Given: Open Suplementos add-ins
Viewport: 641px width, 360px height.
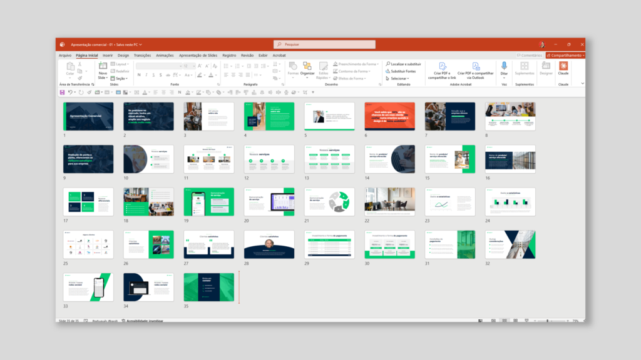Looking at the screenshot, I should [x=525, y=69].
